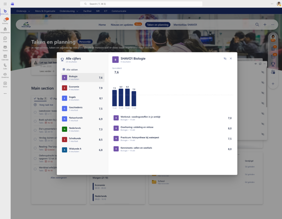Open Chat in the Teams sidebar

click(5, 39)
